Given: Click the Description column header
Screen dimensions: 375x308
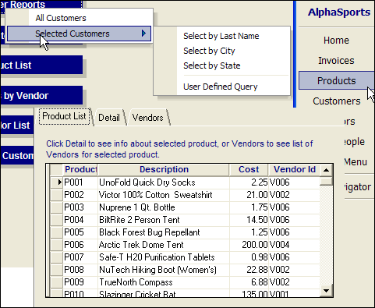Looking at the screenshot, I should pos(164,169).
